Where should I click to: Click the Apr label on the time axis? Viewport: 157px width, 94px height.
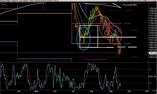(19, 91)
